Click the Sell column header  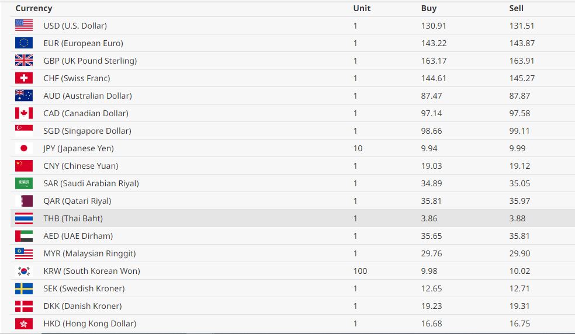click(516, 8)
